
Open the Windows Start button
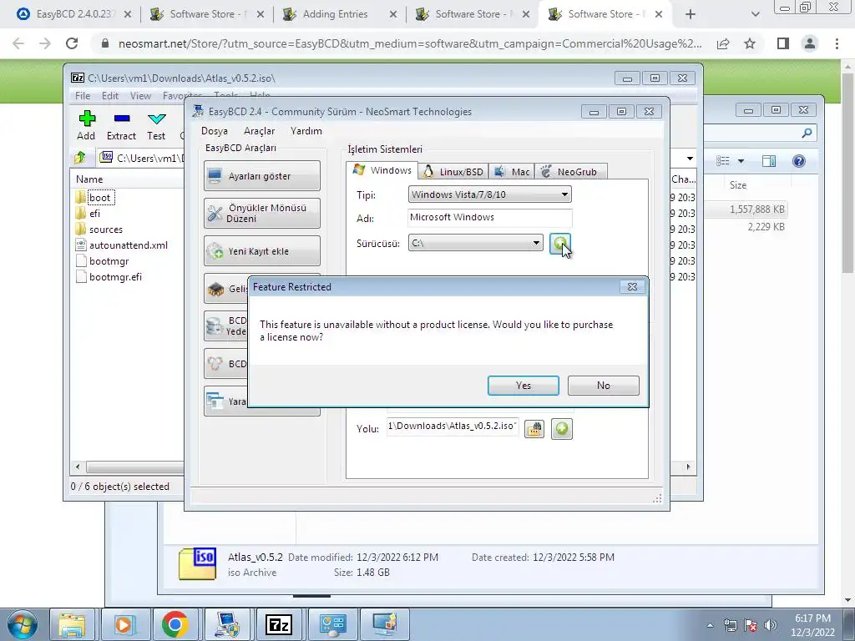click(x=23, y=624)
